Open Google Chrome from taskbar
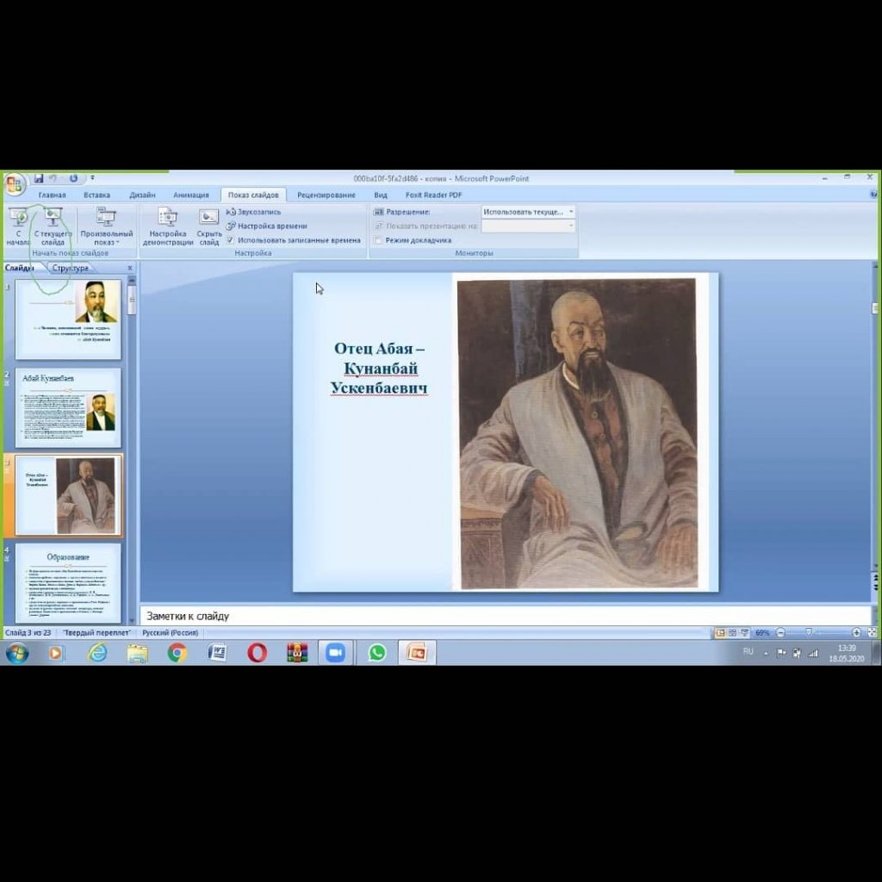 coord(177,653)
